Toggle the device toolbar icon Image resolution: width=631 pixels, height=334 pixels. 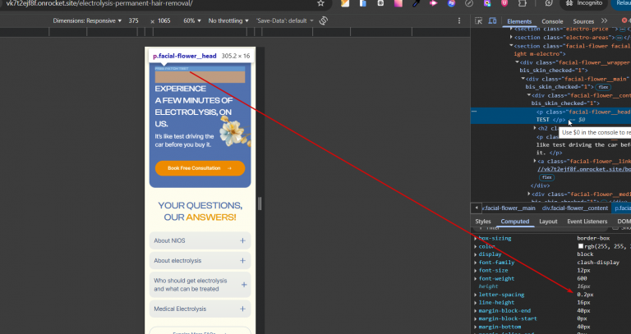click(492, 21)
